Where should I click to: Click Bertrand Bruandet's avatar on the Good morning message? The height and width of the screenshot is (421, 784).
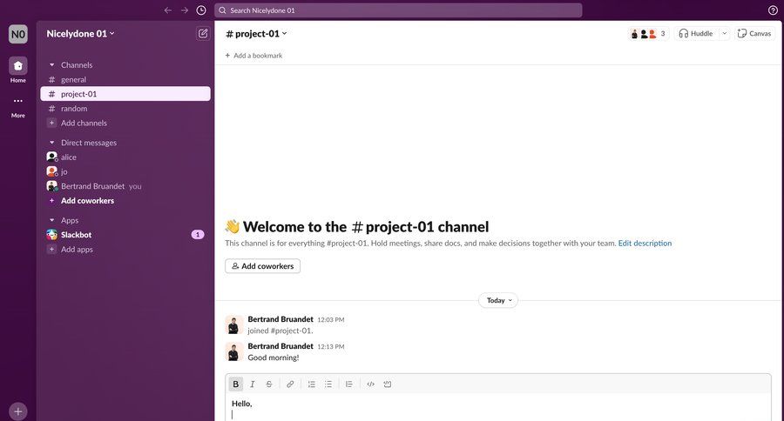point(233,352)
